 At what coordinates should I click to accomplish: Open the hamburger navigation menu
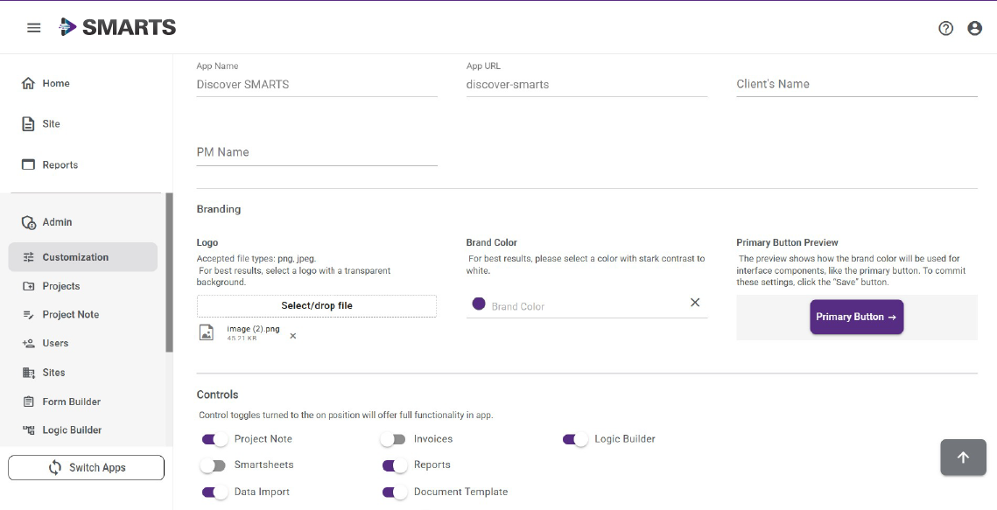pos(34,28)
